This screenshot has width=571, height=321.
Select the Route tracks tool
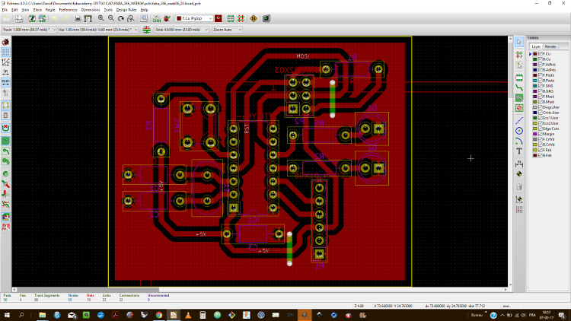519,87
